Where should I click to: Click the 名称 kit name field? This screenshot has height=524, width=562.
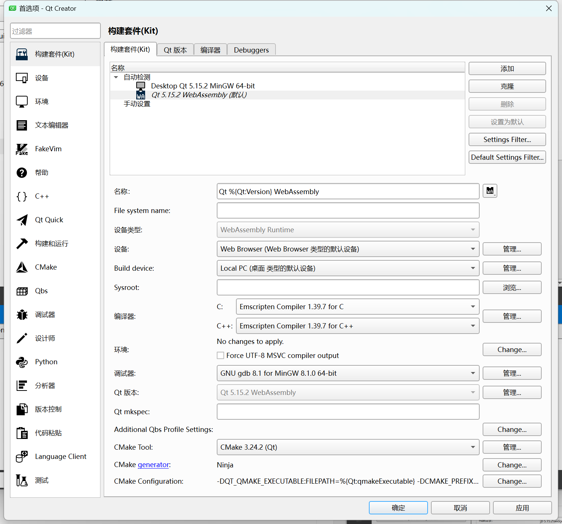pos(348,191)
